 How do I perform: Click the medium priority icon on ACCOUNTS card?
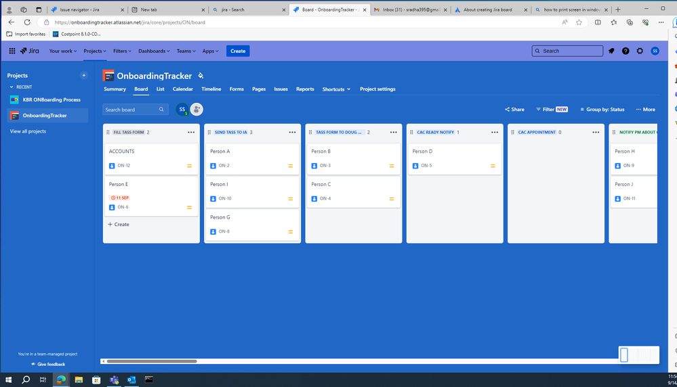tap(189, 166)
